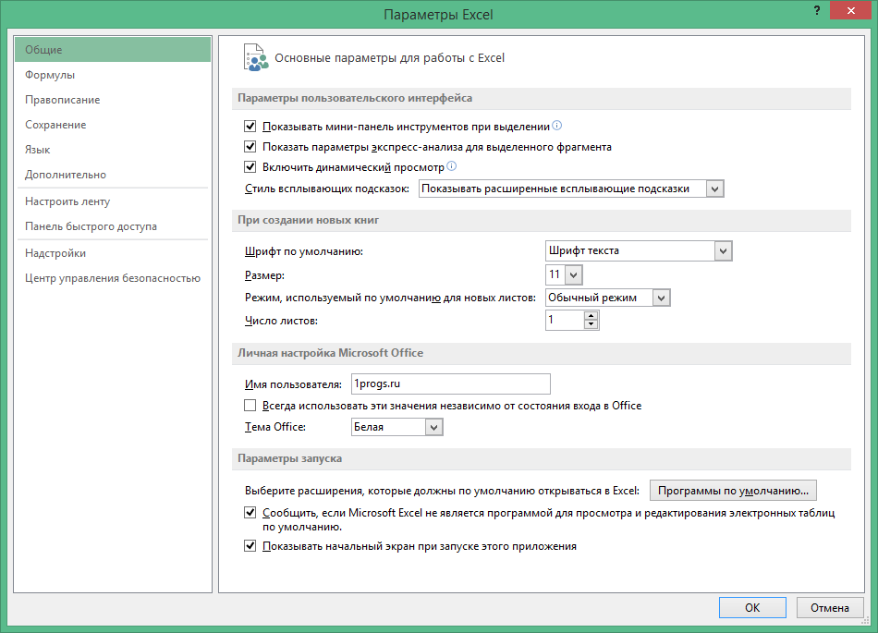Toggle Сообщить, если Microsoft Excel checkbox
878x633 pixels.
[250, 513]
